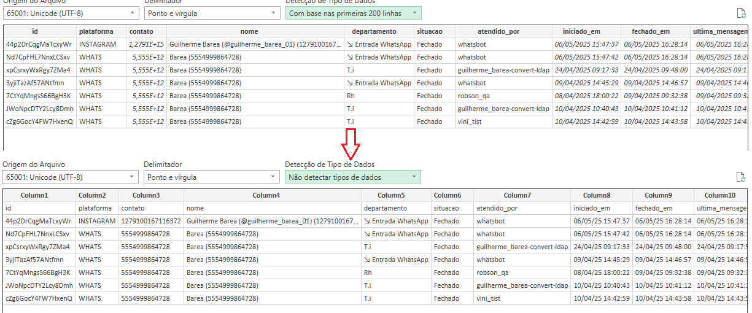Click 5,555E+12 in row 7CtYqMngsS66BgH3K

pyautogui.click(x=146, y=96)
